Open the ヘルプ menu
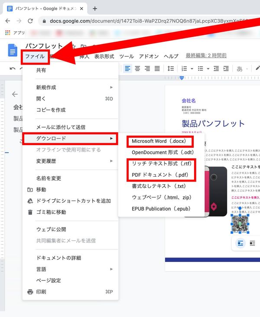This screenshot has height=317, width=260. [171, 56]
